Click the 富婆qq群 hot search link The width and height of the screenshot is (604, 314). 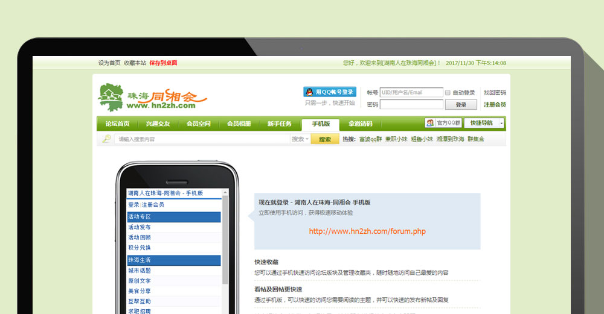(x=370, y=139)
